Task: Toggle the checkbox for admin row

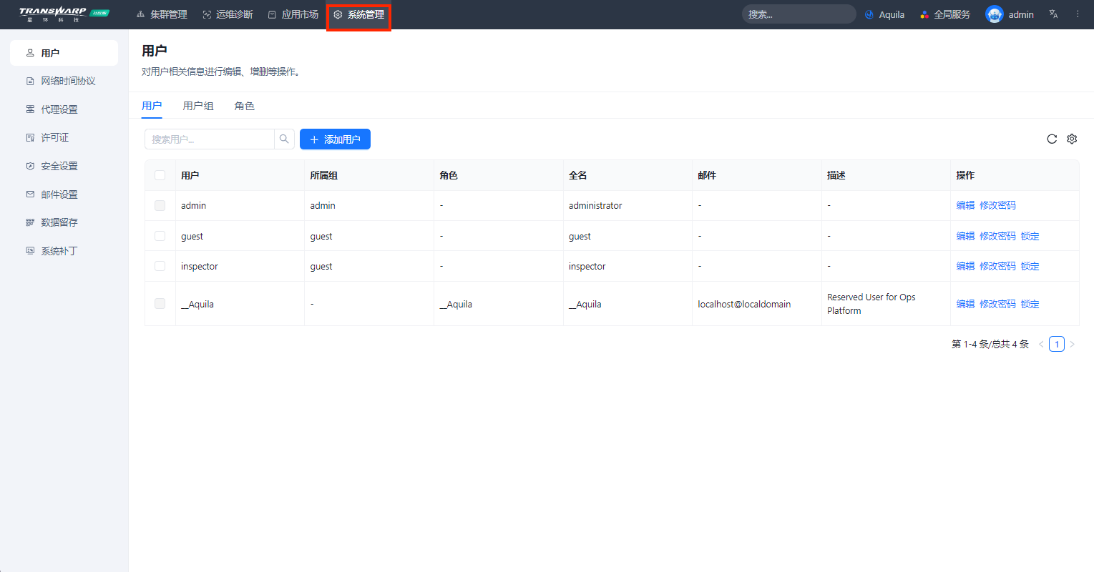Action: [x=160, y=205]
